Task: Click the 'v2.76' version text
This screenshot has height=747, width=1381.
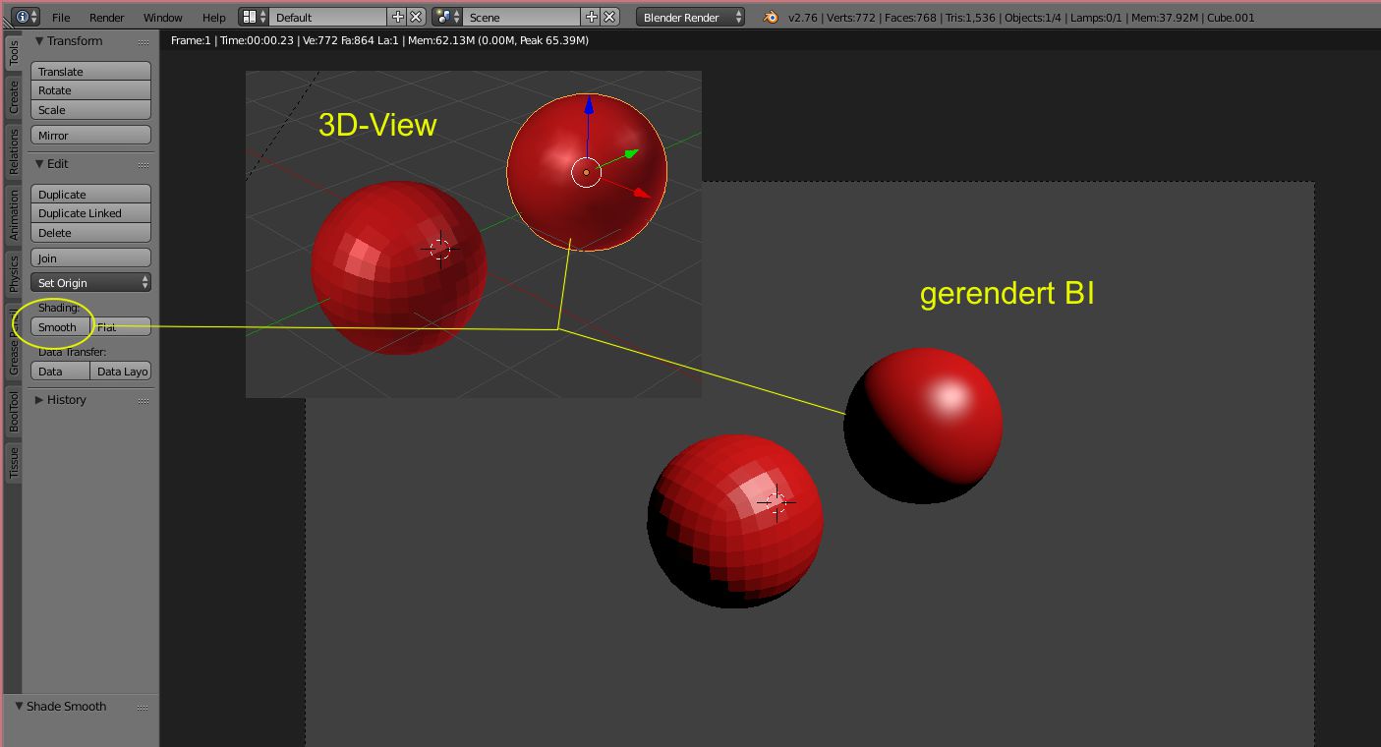Action: click(x=802, y=17)
